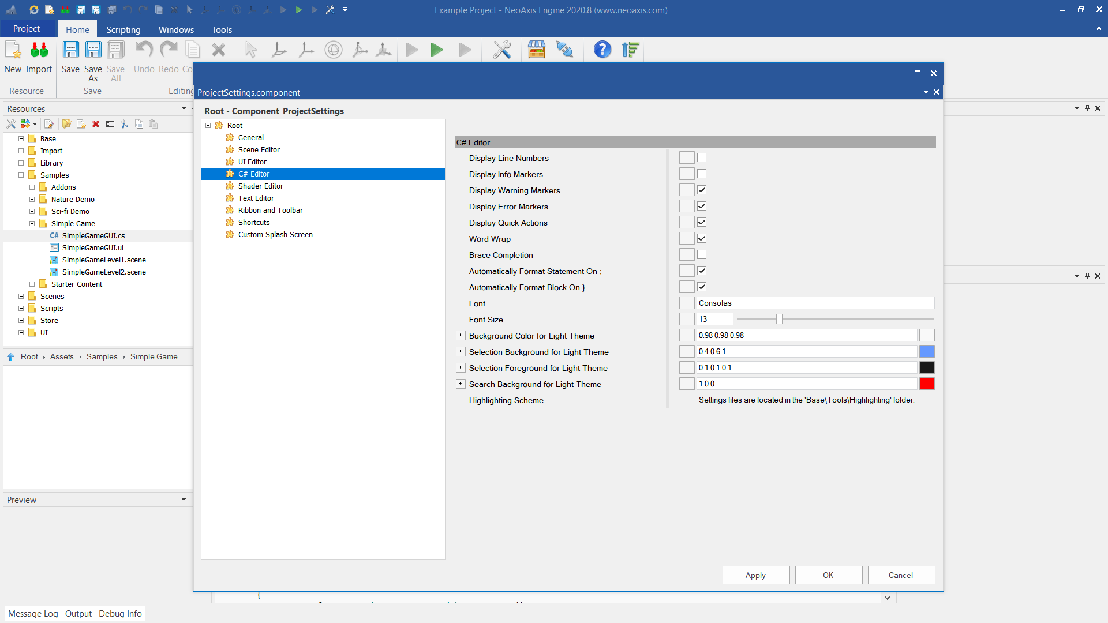Expand the Starter Content folder
Viewport: 1108px width, 623px height.
point(32,284)
